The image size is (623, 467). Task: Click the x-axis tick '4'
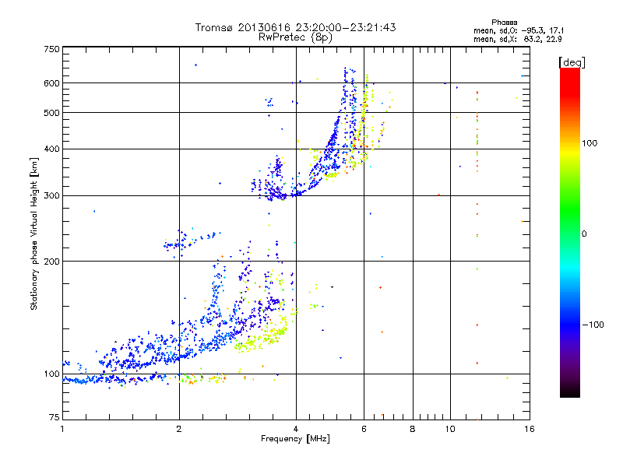click(296, 429)
